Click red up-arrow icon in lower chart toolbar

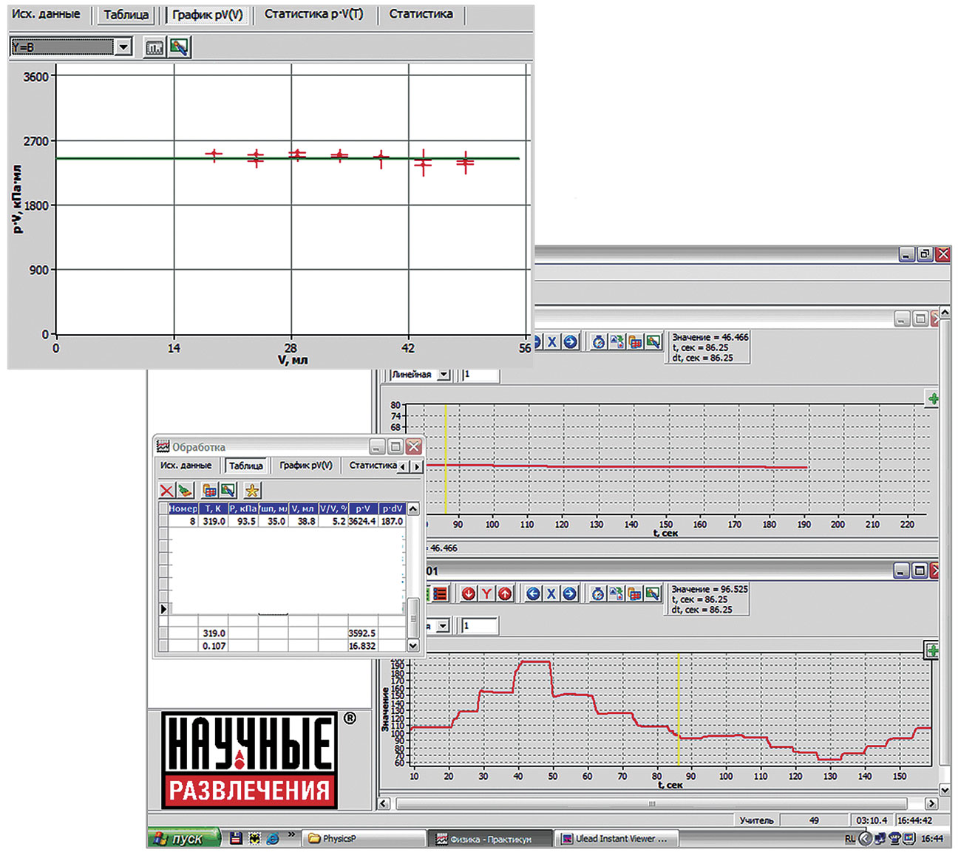tap(505, 593)
